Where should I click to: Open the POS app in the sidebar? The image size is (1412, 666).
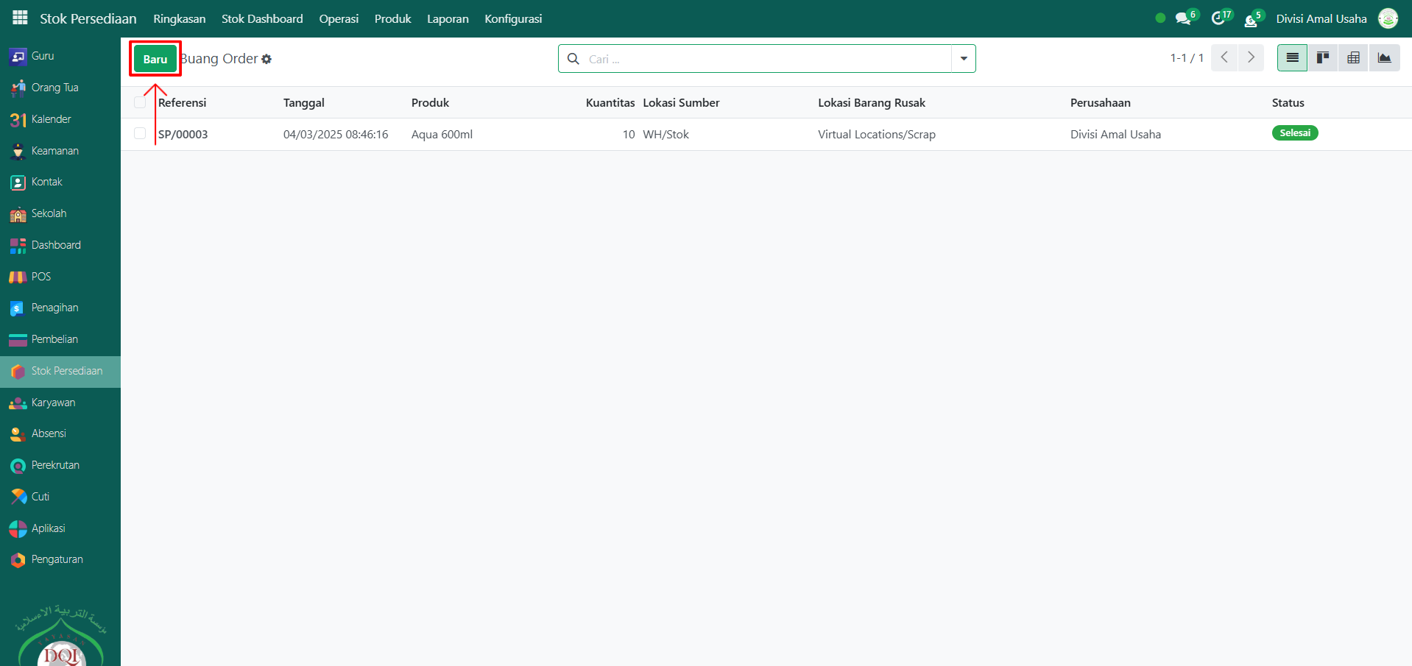[x=40, y=277]
